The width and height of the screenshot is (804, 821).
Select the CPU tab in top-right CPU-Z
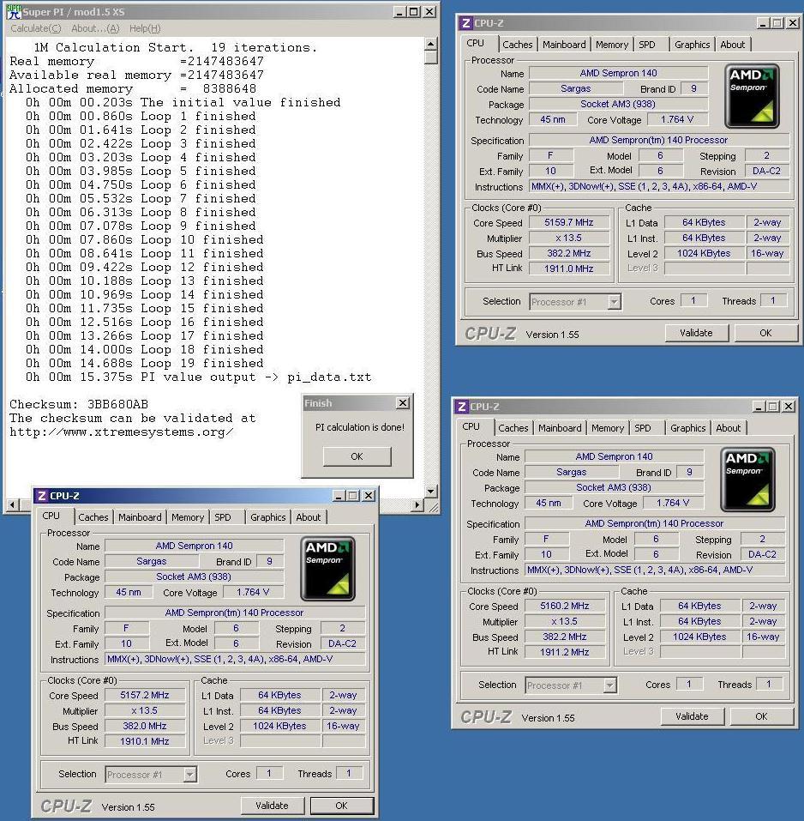click(476, 44)
